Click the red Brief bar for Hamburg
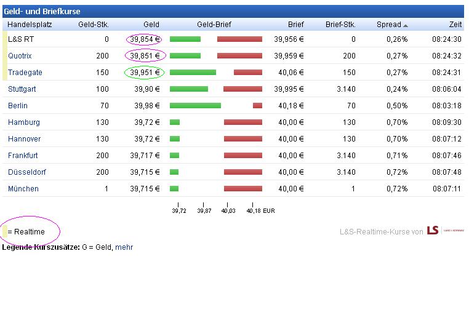This screenshot has width=469, height=315. (243, 122)
